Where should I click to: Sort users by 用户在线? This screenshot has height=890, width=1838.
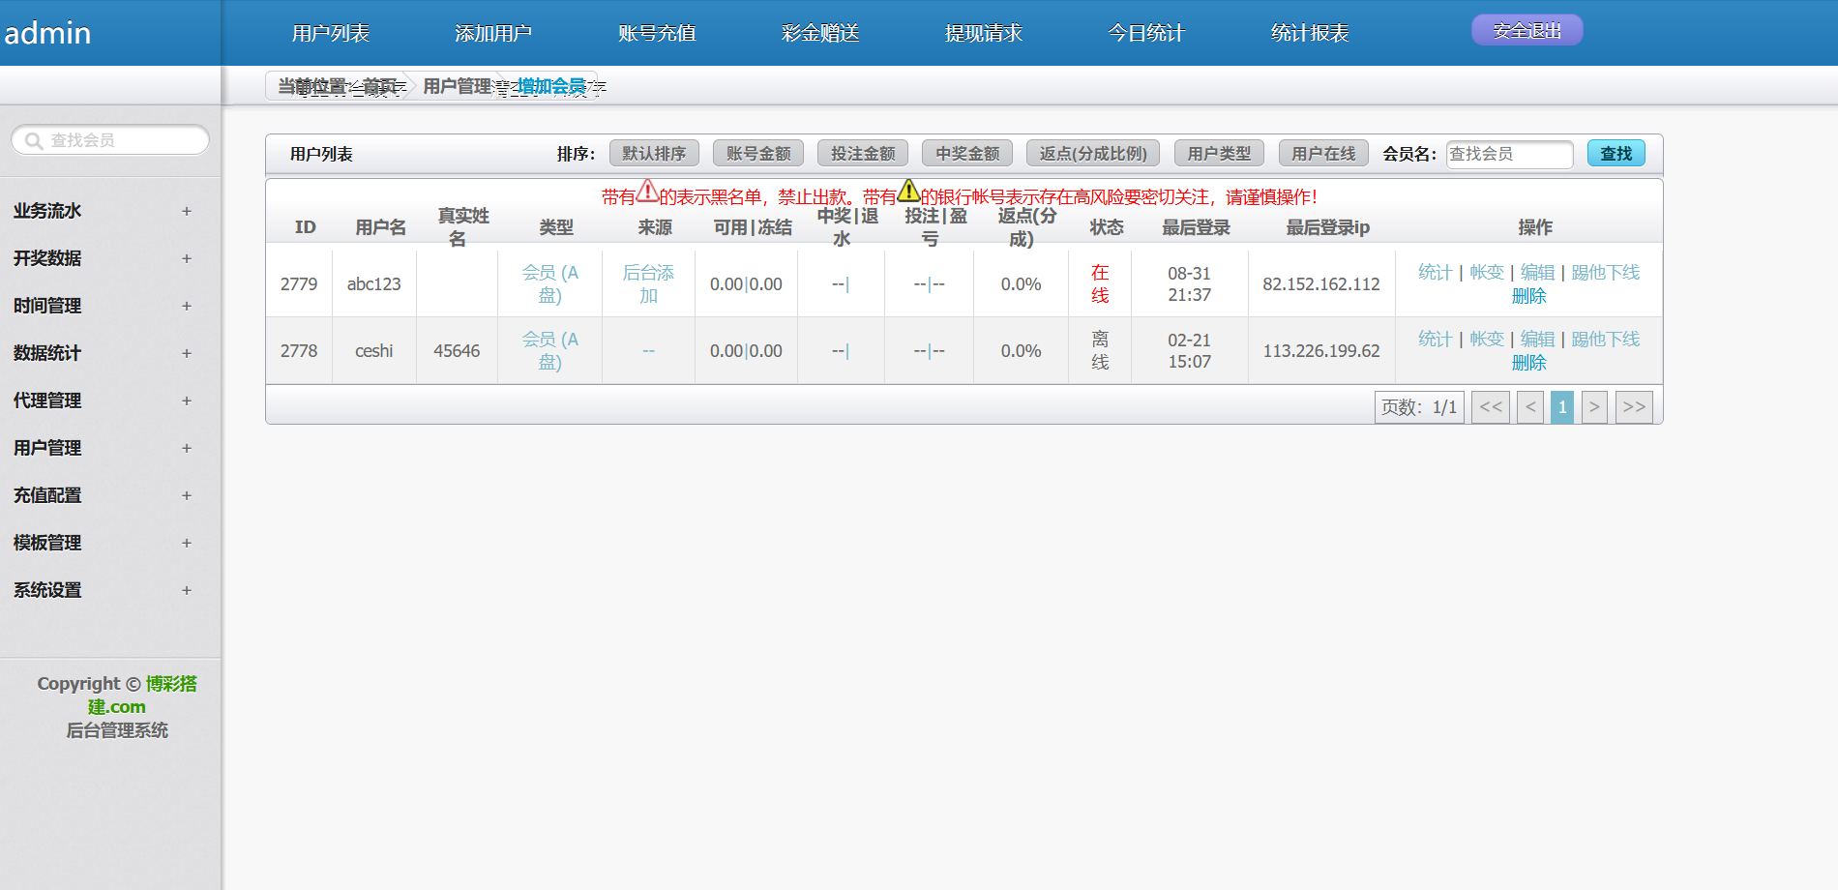pos(1323,154)
